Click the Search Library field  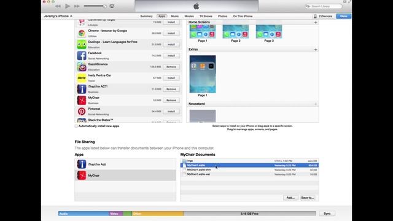coord(324,6)
